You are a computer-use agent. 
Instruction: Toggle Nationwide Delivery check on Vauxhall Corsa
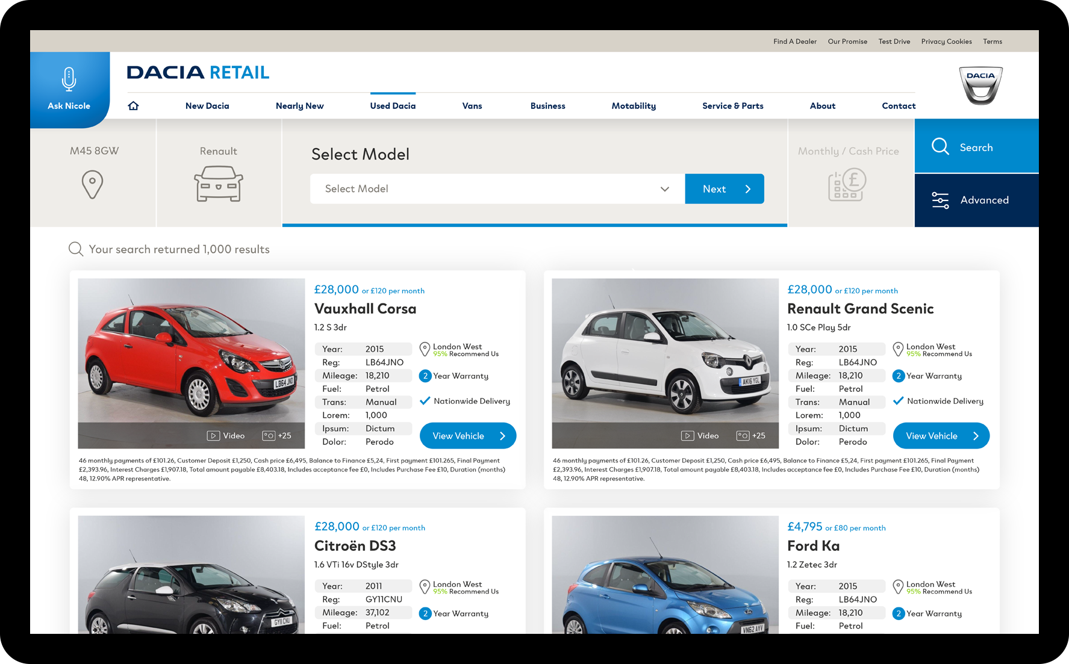point(425,401)
